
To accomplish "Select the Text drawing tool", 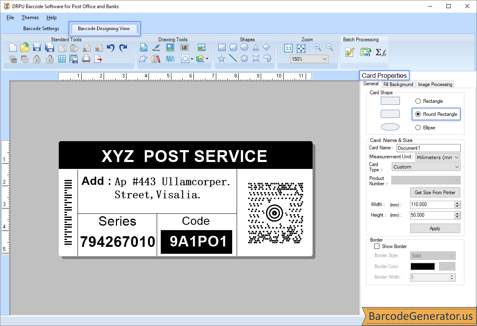I will (x=143, y=47).
